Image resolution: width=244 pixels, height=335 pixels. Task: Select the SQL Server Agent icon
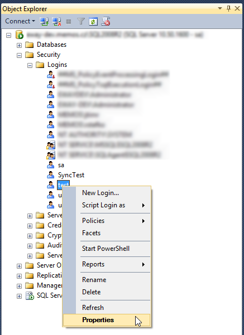[30, 295]
